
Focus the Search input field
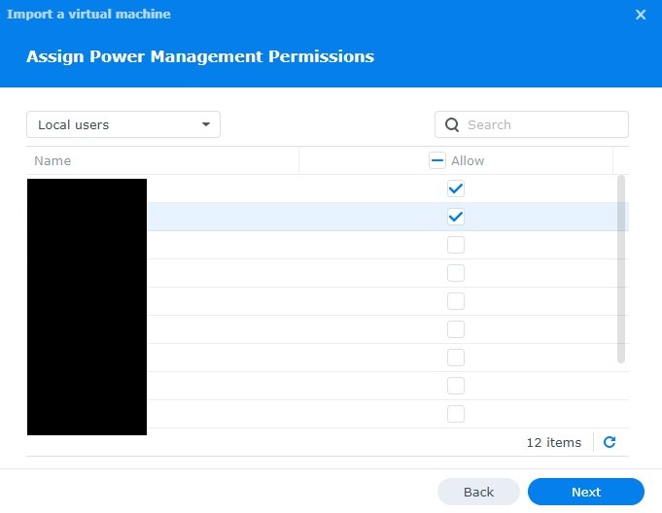pos(532,124)
